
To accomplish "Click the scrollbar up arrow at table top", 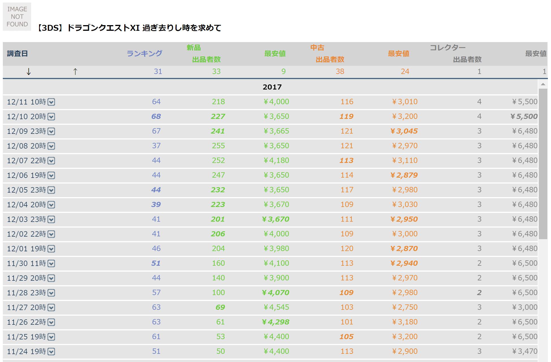I will click(543, 84).
